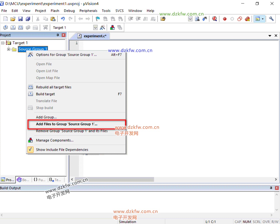Screen dimensions: 280x224
Task: Open Target Options magic wand icon
Action: (x=102, y=27)
